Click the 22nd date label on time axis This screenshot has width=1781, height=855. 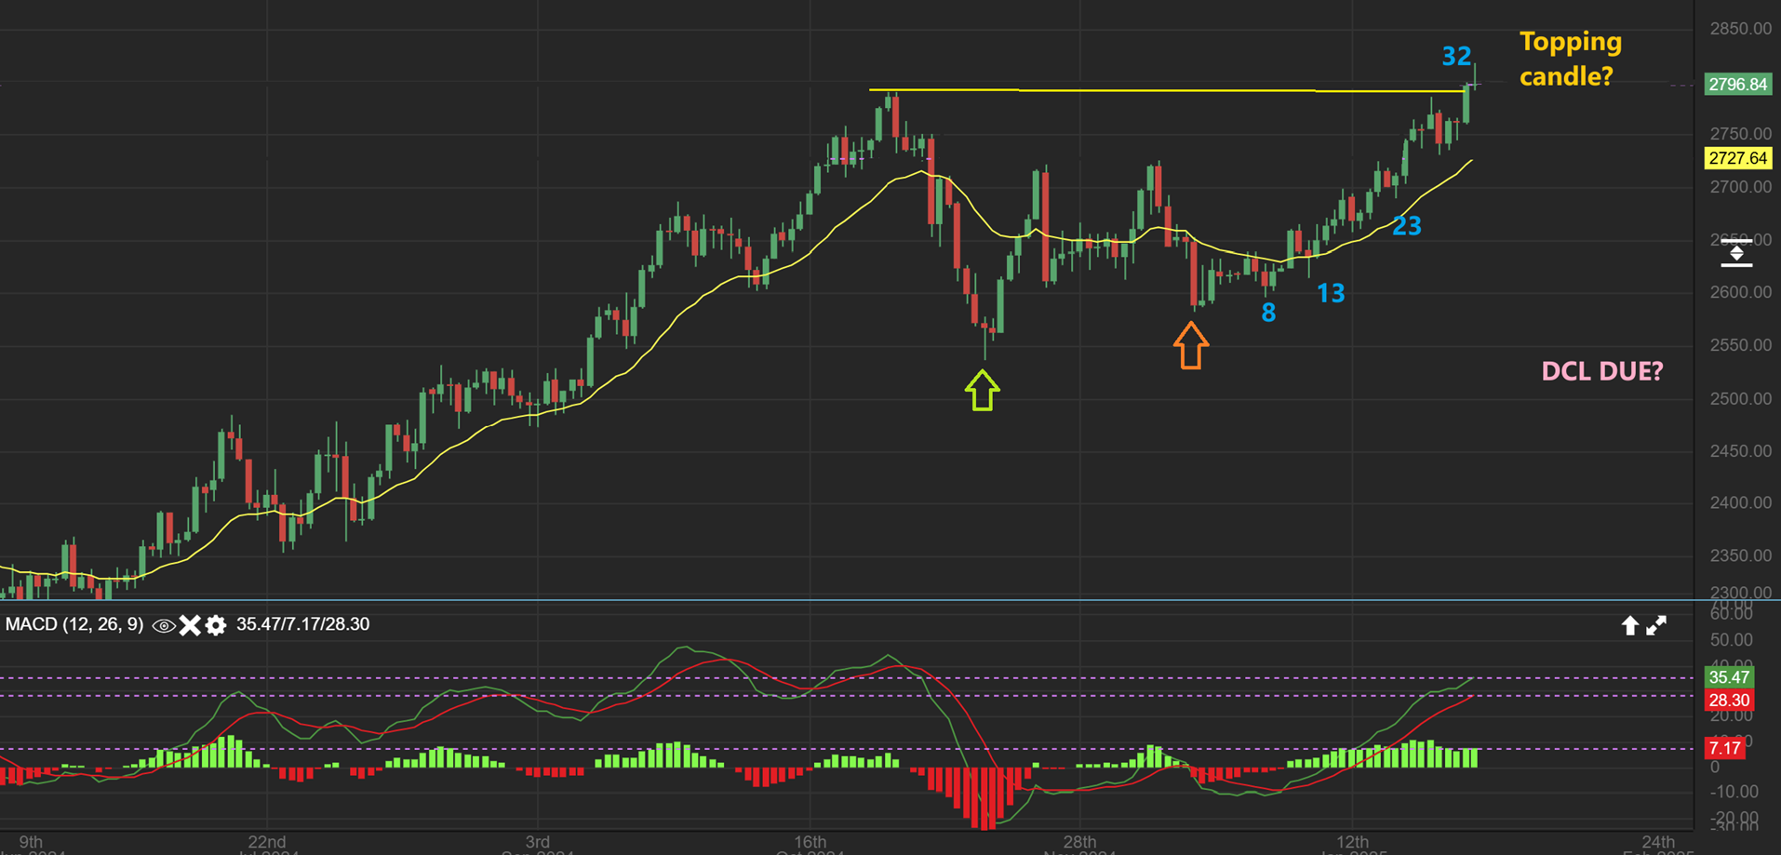point(267,843)
